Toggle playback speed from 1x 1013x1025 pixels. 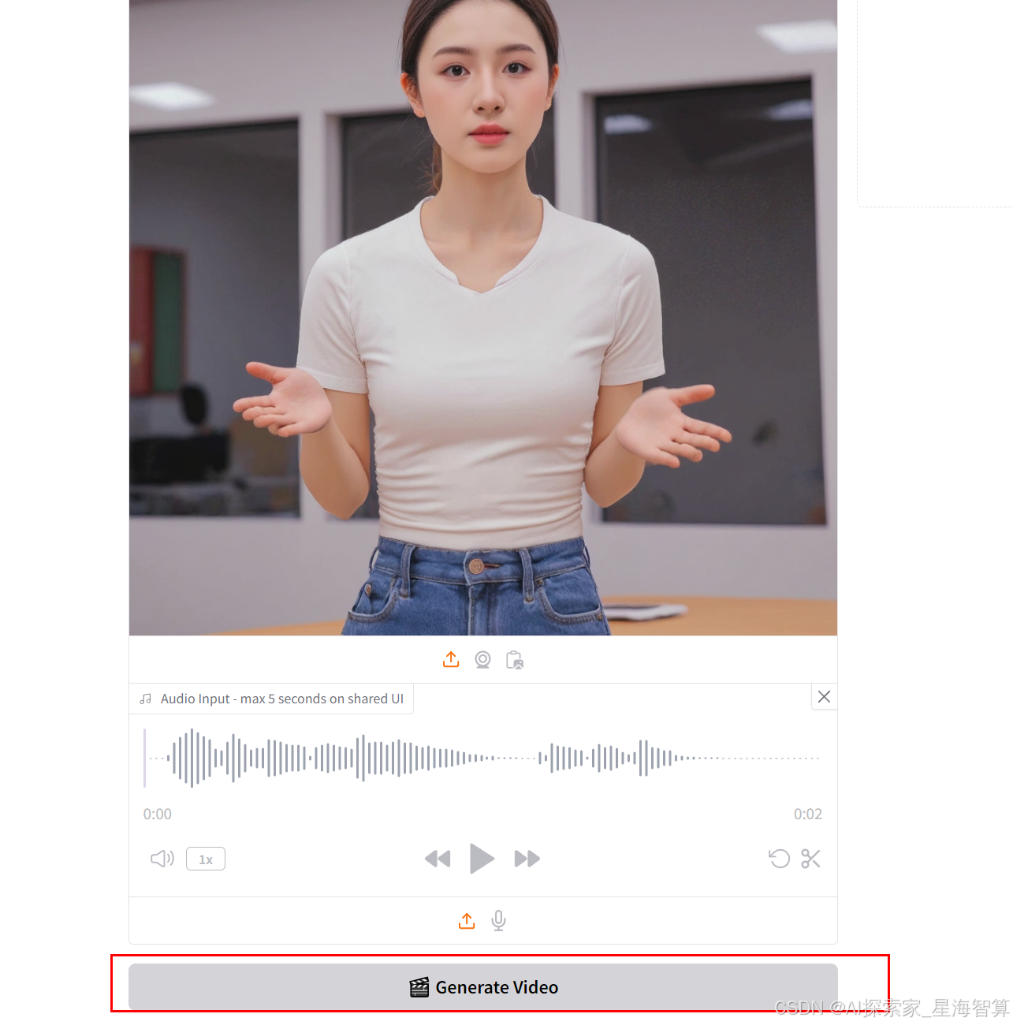[205, 859]
